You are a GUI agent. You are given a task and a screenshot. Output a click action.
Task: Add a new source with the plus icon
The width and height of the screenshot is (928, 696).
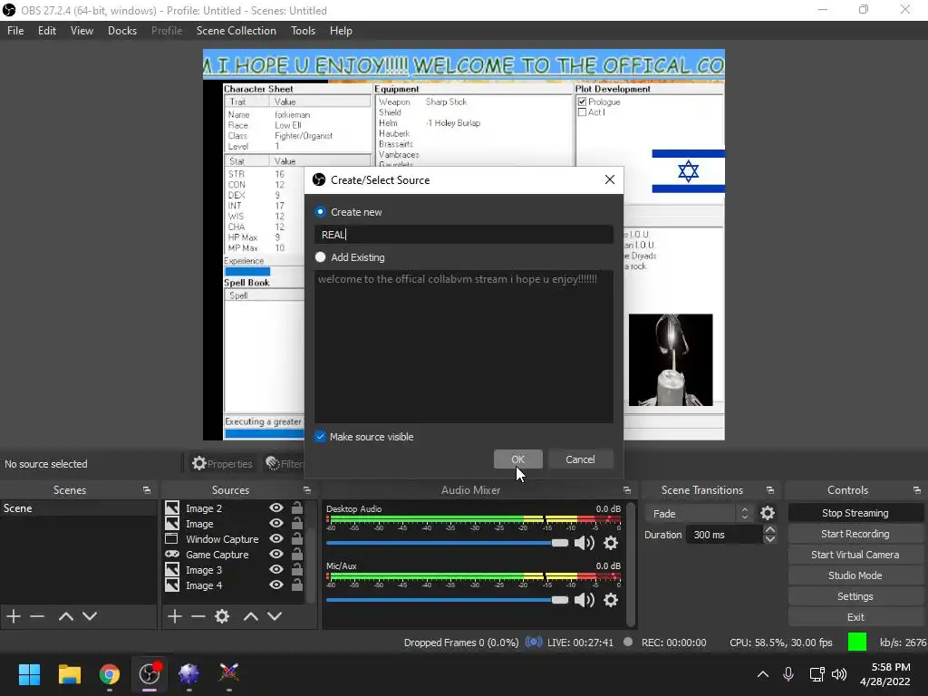[x=175, y=616]
